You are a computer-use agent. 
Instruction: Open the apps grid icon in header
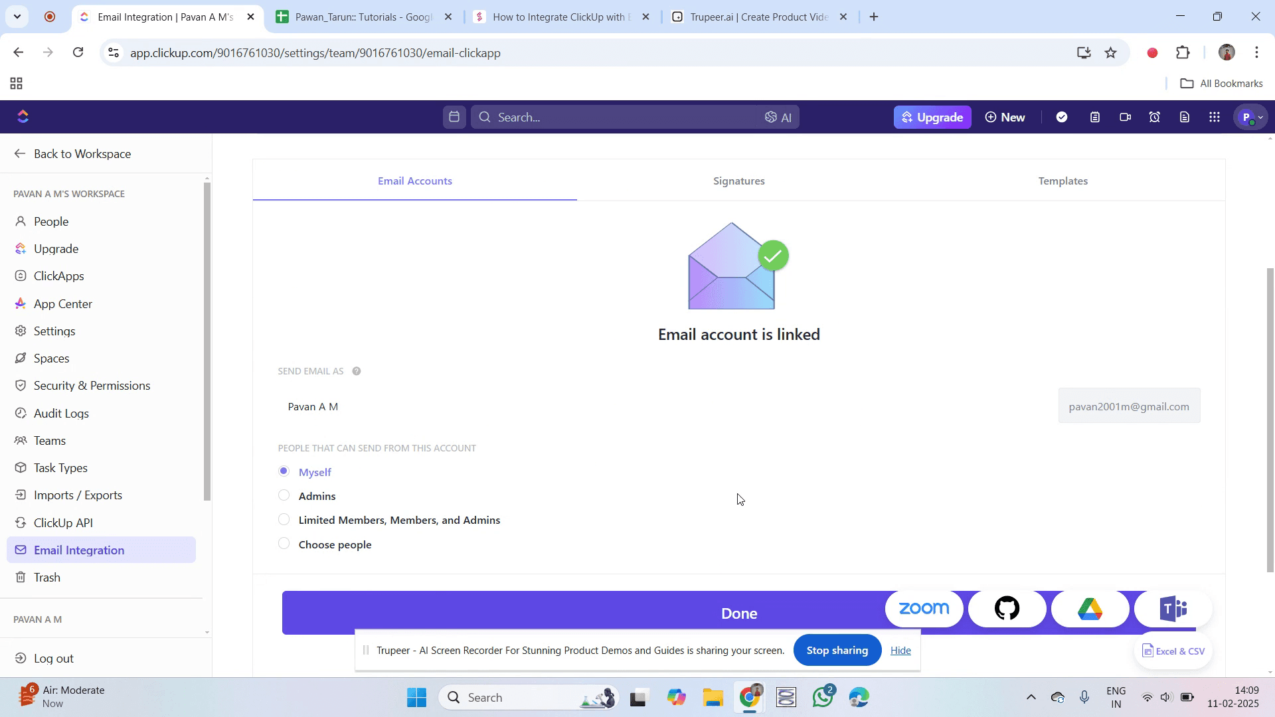[1215, 117]
